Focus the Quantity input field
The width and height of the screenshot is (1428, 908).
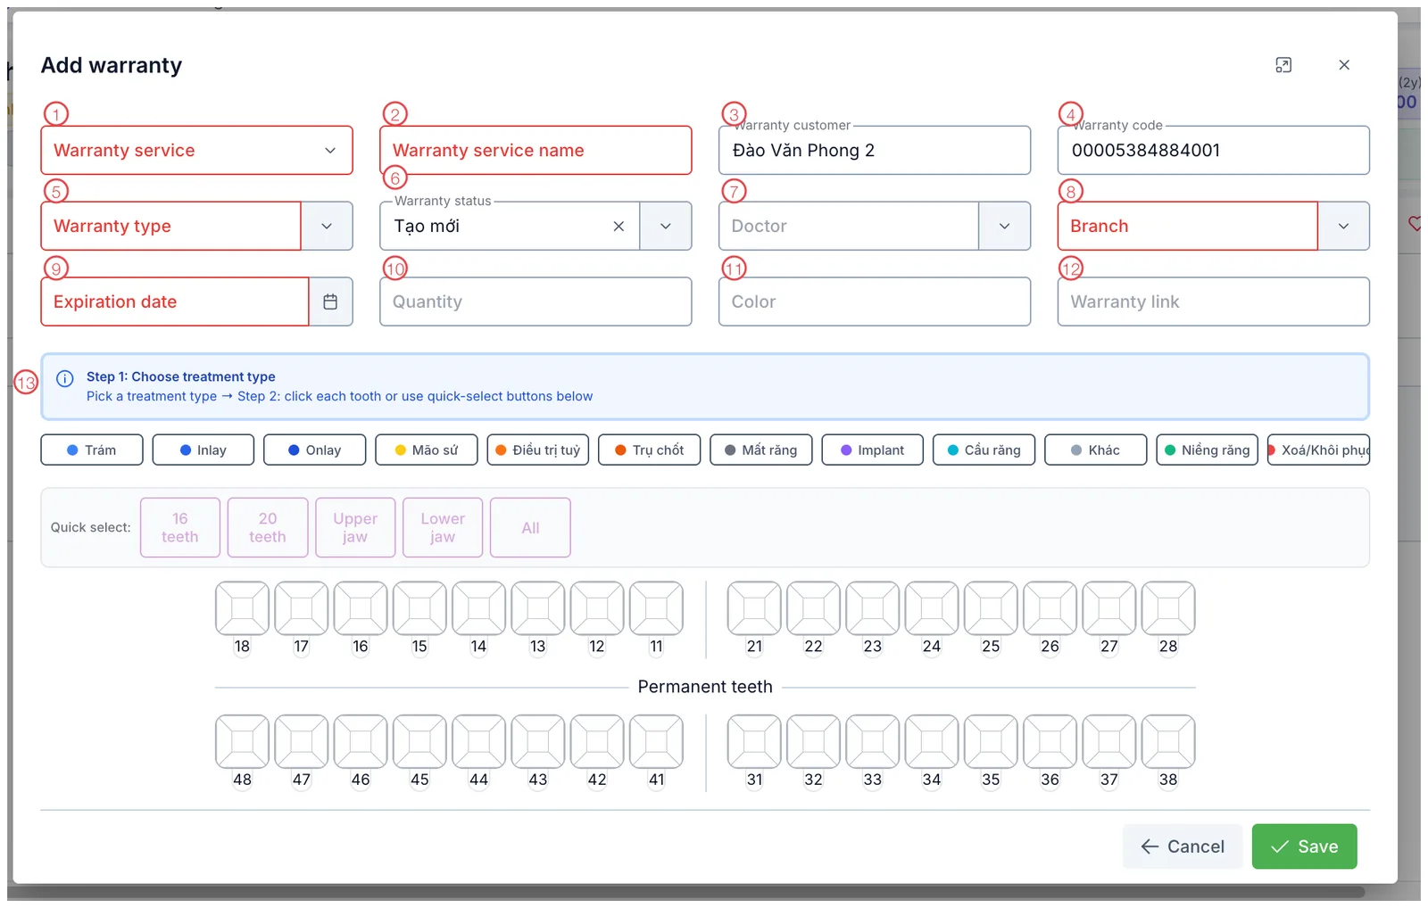pos(535,301)
